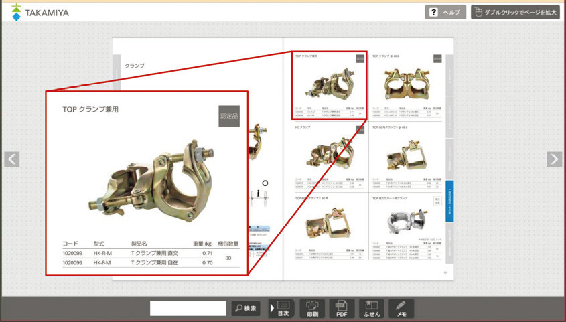Click the code 1020099 in enlarged table
Screen dimensions: 566x322
(72, 263)
